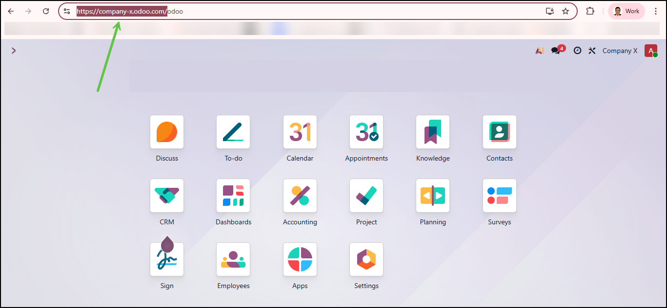Image resolution: width=667 pixels, height=308 pixels.
Task: Launch the Planning app
Action: (x=433, y=196)
